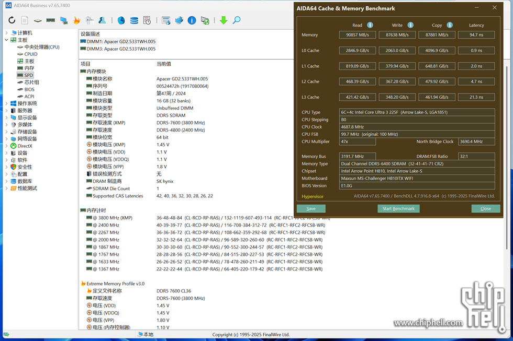Viewport: 513px width, 341px height.
Task: Expand the 存储设备 tree node
Action: click(6, 132)
